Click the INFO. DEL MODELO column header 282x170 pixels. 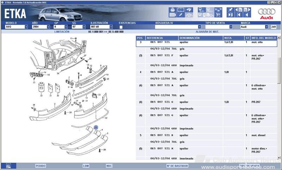(x=264, y=38)
